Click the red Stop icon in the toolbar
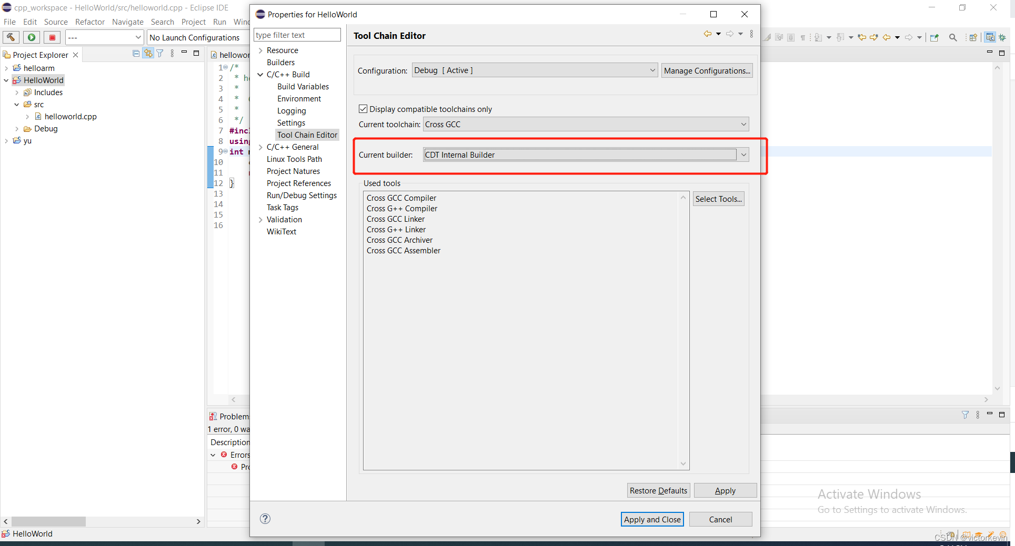Screen dimensions: 1015x546 coord(52,37)
